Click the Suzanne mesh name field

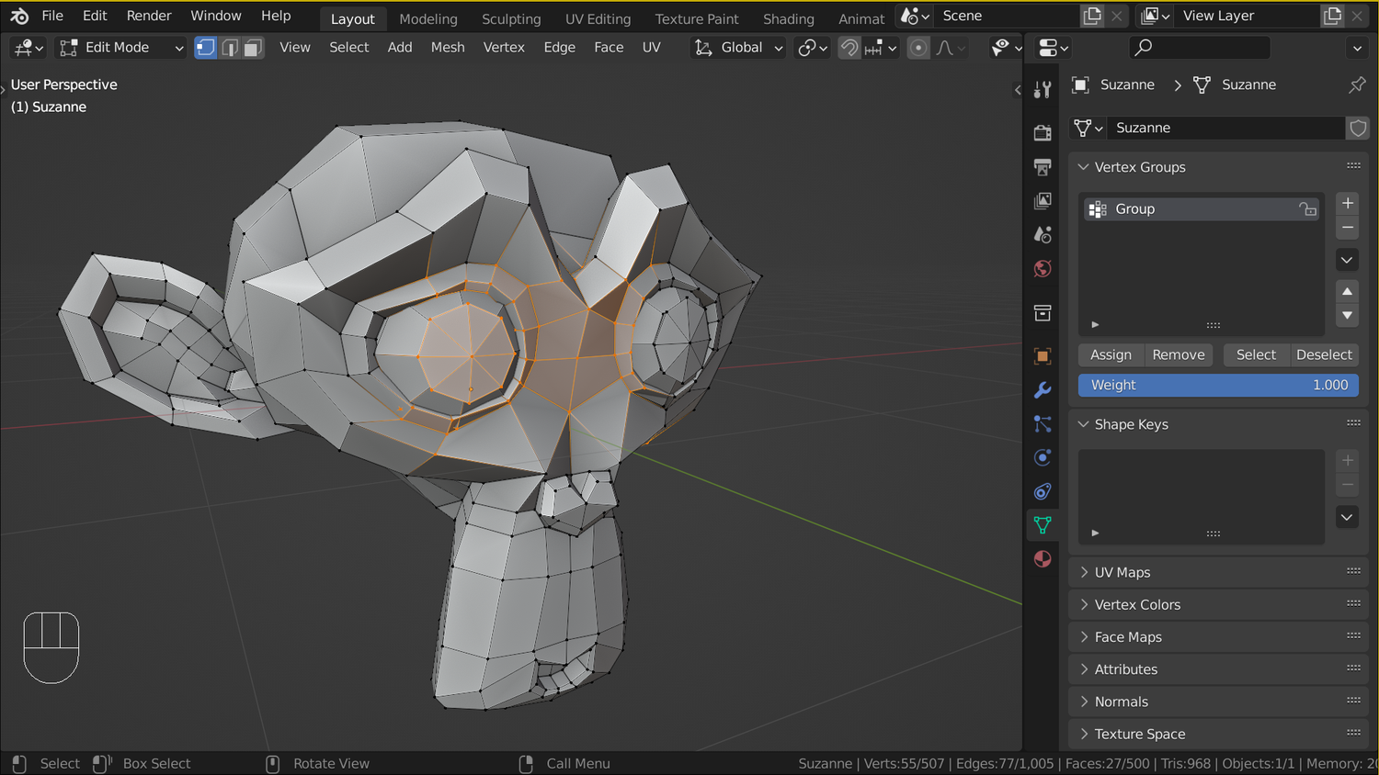coord(1225,128)
